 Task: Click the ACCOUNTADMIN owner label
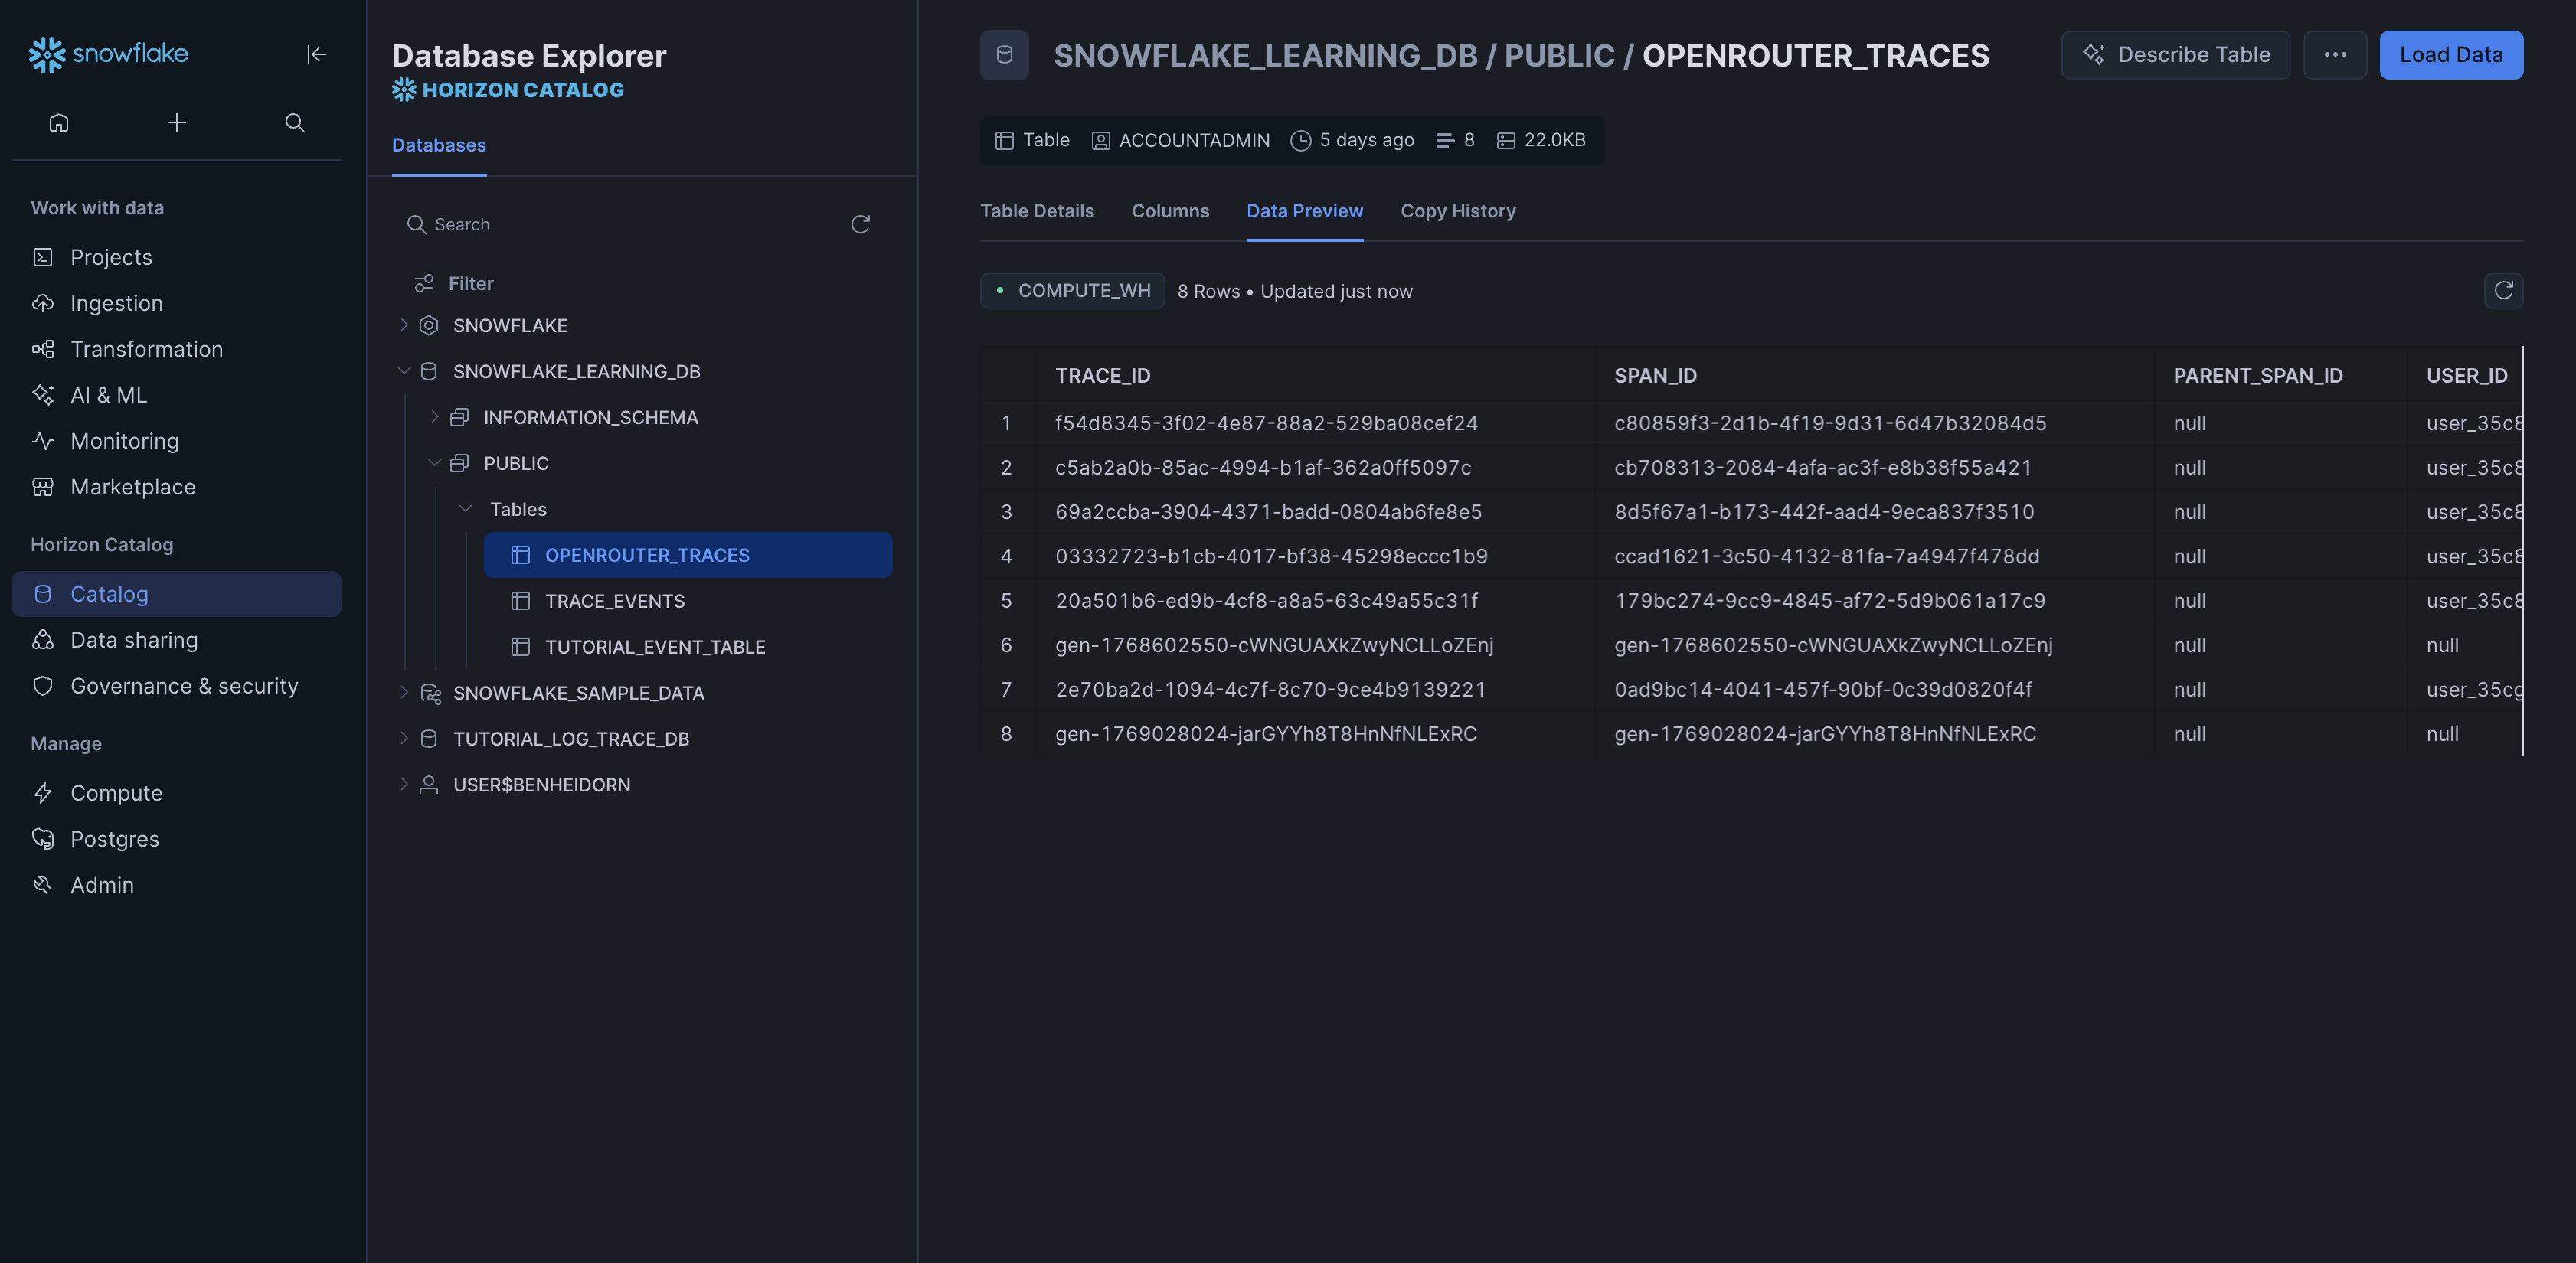click(1180, 140)
